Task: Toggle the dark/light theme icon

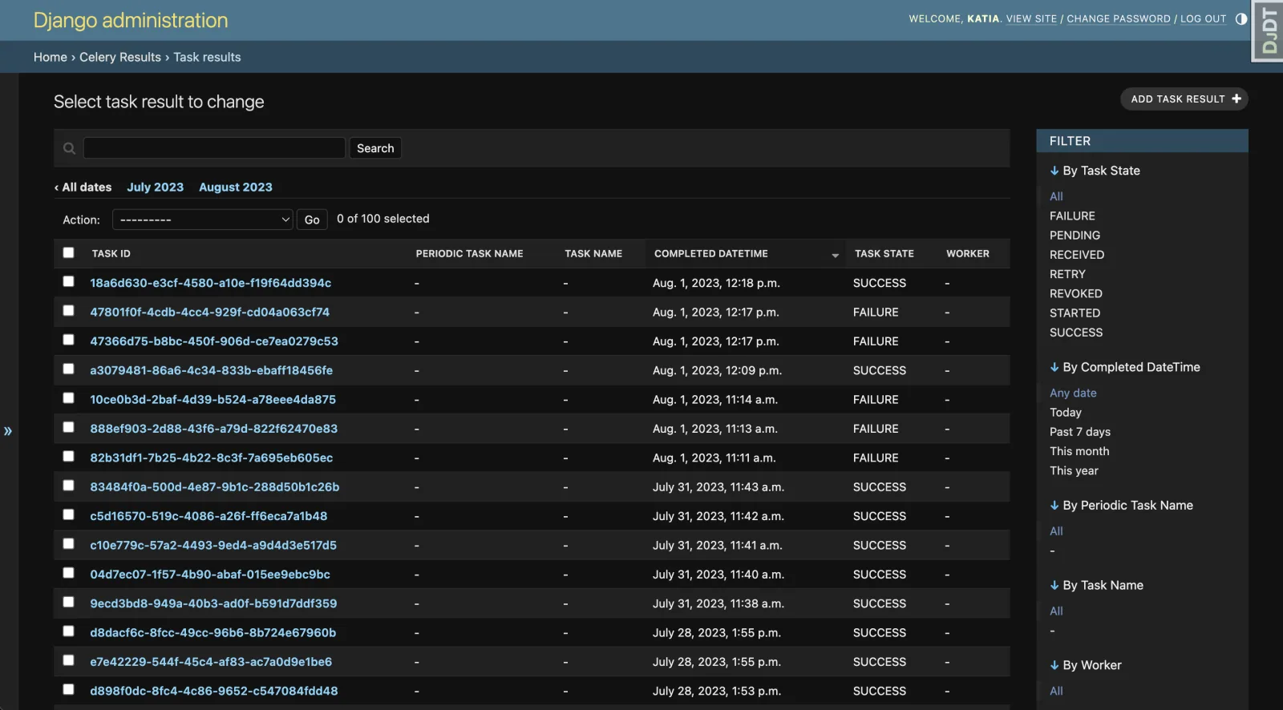Action: [1241, 18]
